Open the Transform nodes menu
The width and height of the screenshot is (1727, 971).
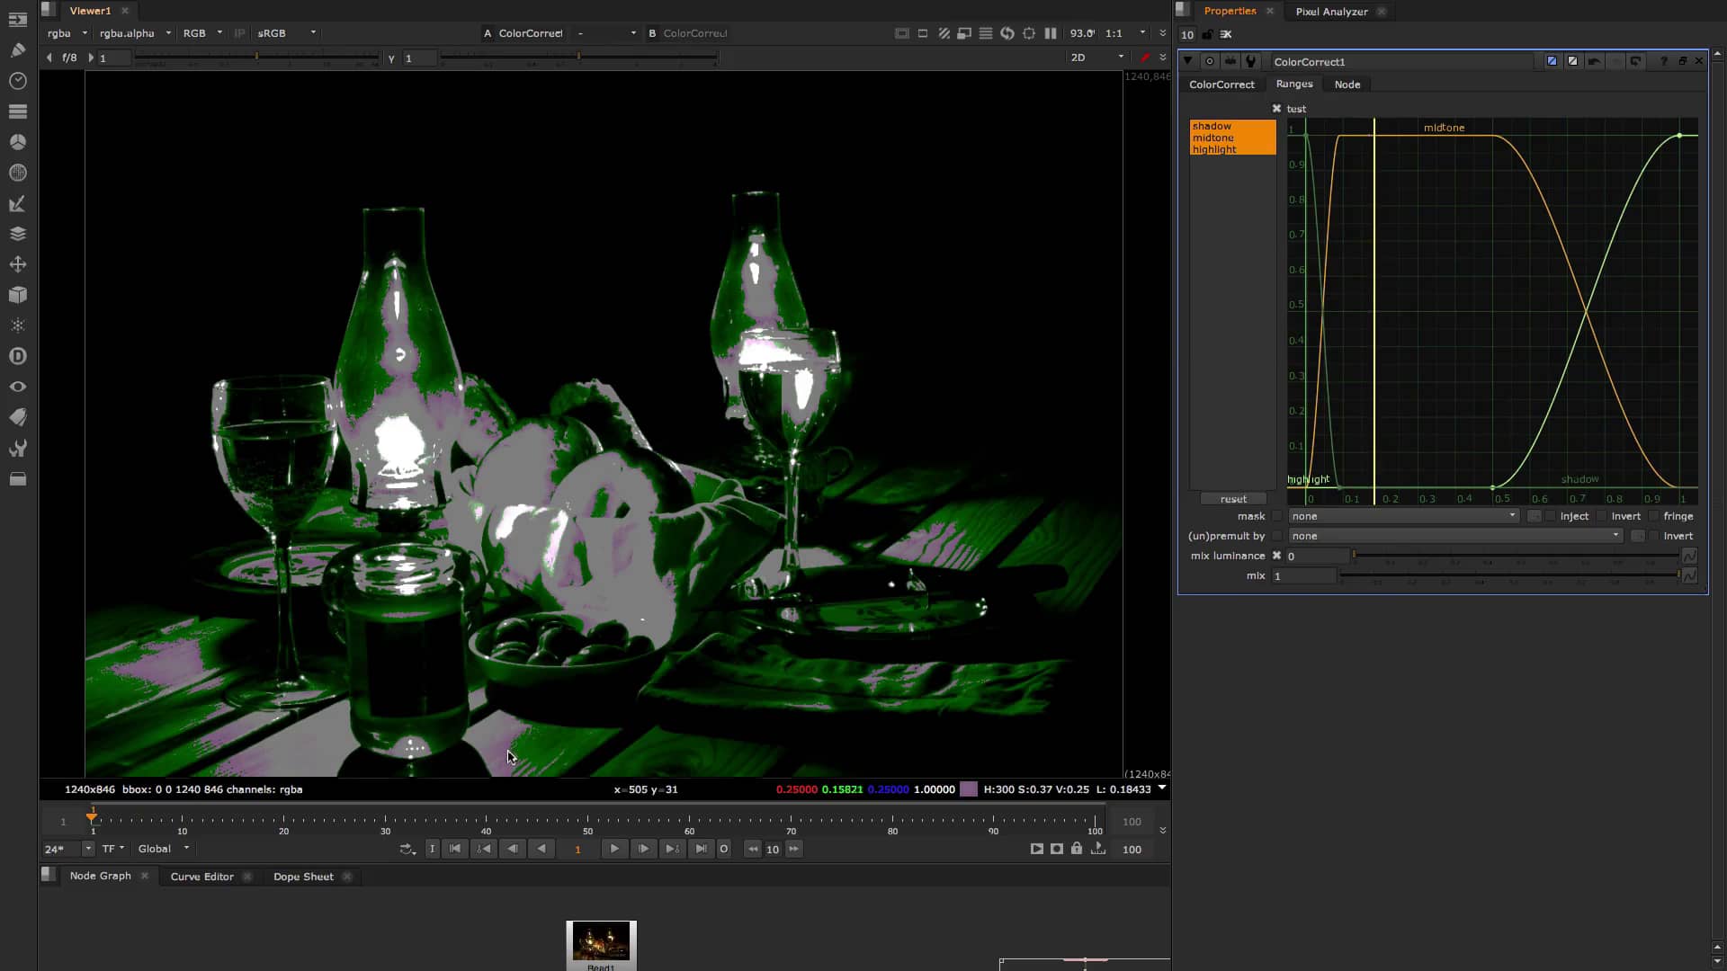coord(18,264)
